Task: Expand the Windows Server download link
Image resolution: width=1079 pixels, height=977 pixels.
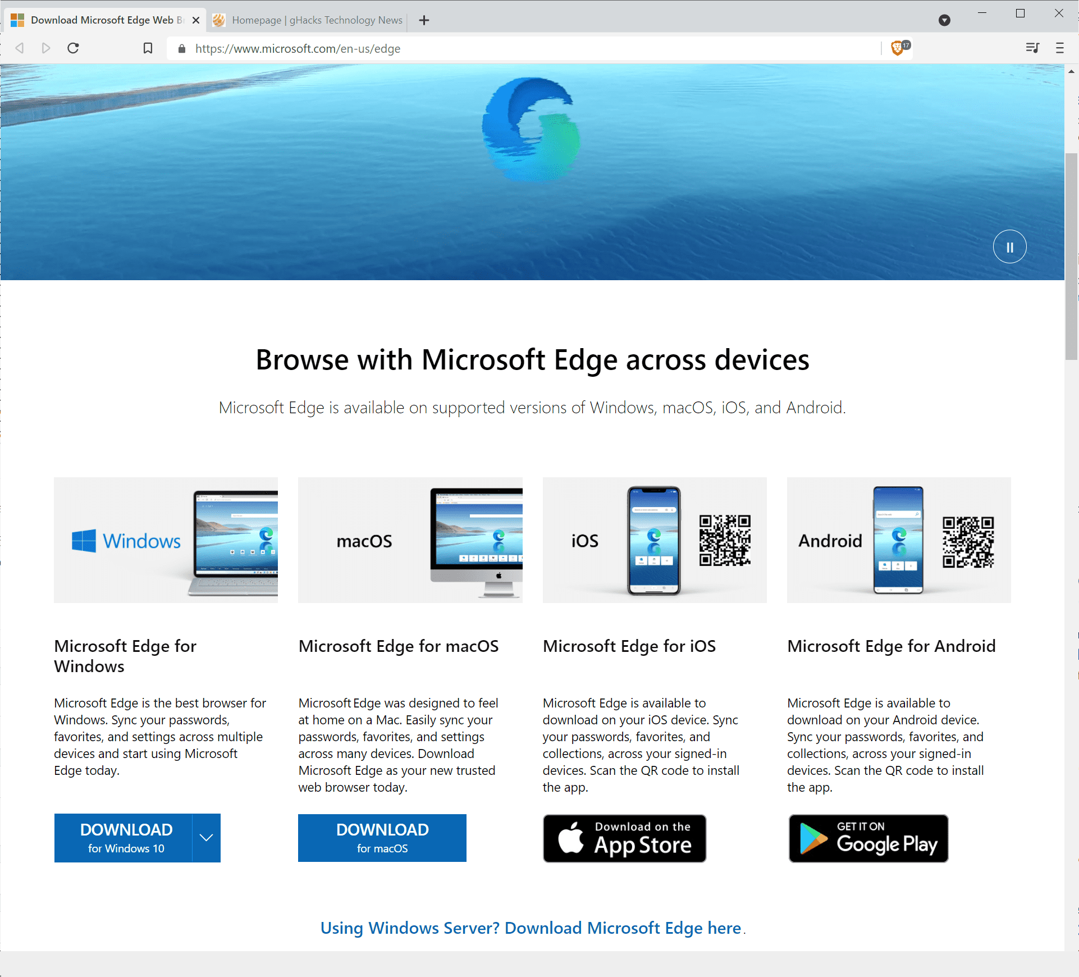Action: pyautogui.click(x=531, y=926)
